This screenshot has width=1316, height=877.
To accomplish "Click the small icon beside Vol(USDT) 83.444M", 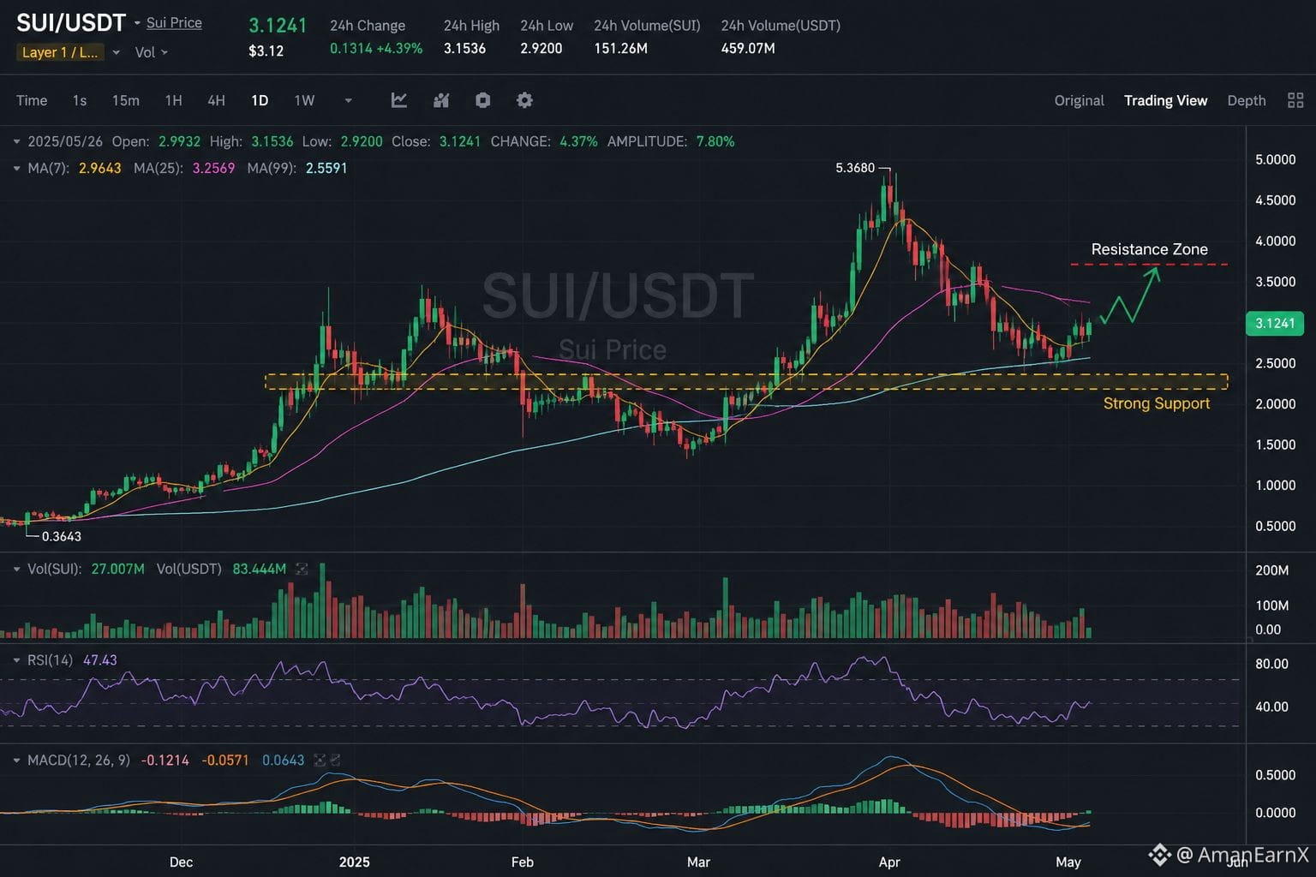I will [x=302, y=569].
